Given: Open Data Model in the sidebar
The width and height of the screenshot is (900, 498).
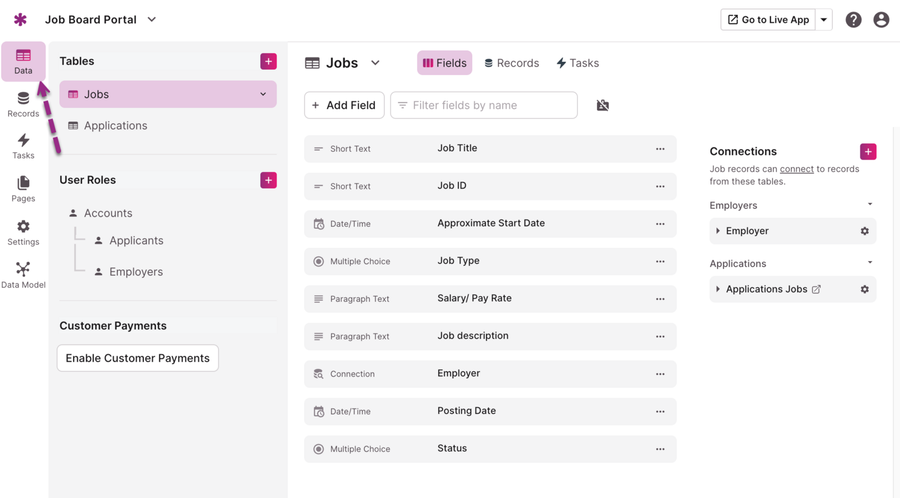Looking at the screenshot, I should pyautogui.click(x=23, y=275).
